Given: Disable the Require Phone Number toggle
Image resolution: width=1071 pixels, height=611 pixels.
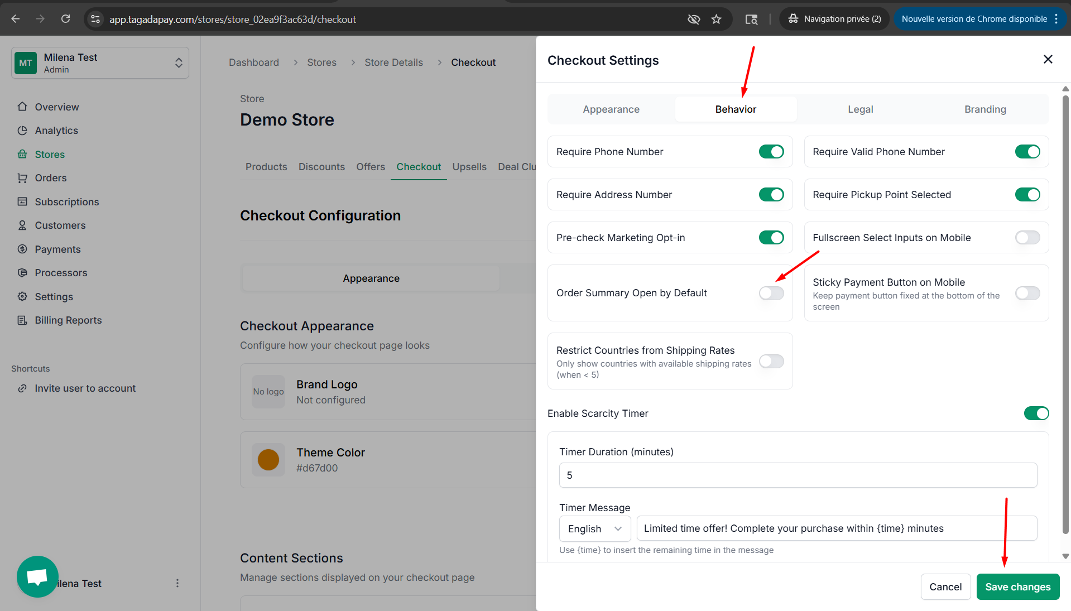Looking at the screenshot, I should [771, 152].
